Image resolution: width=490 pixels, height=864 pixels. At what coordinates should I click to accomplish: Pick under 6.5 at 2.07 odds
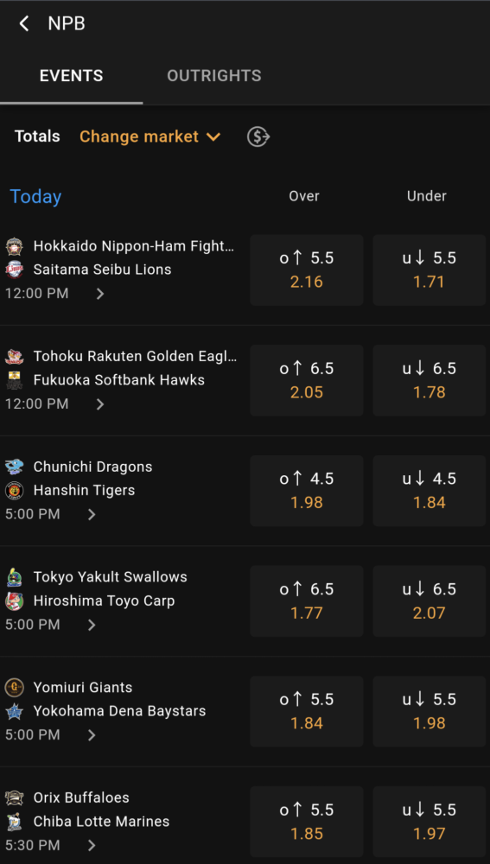pyautogui.click(x=429, y=601)
